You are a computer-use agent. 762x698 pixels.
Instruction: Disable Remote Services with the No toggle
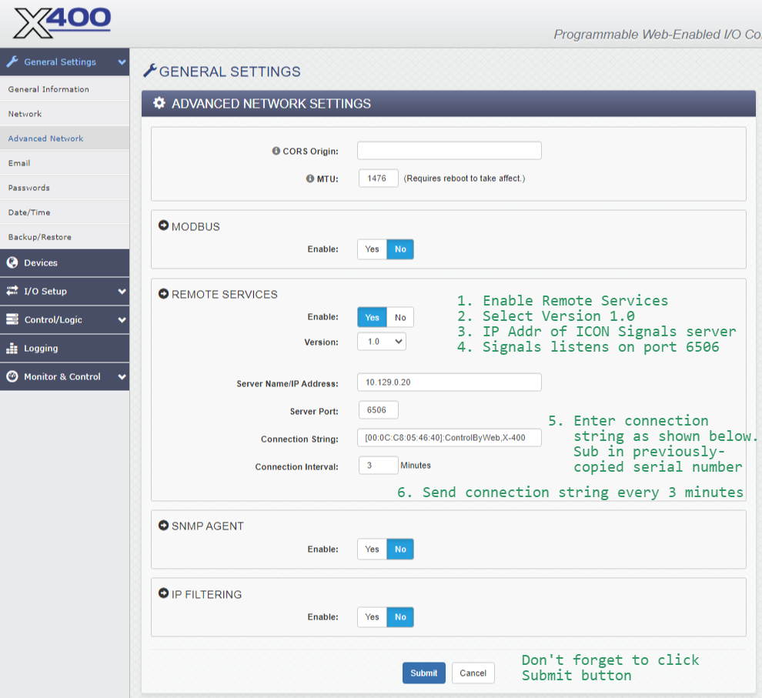coord(400,317)
